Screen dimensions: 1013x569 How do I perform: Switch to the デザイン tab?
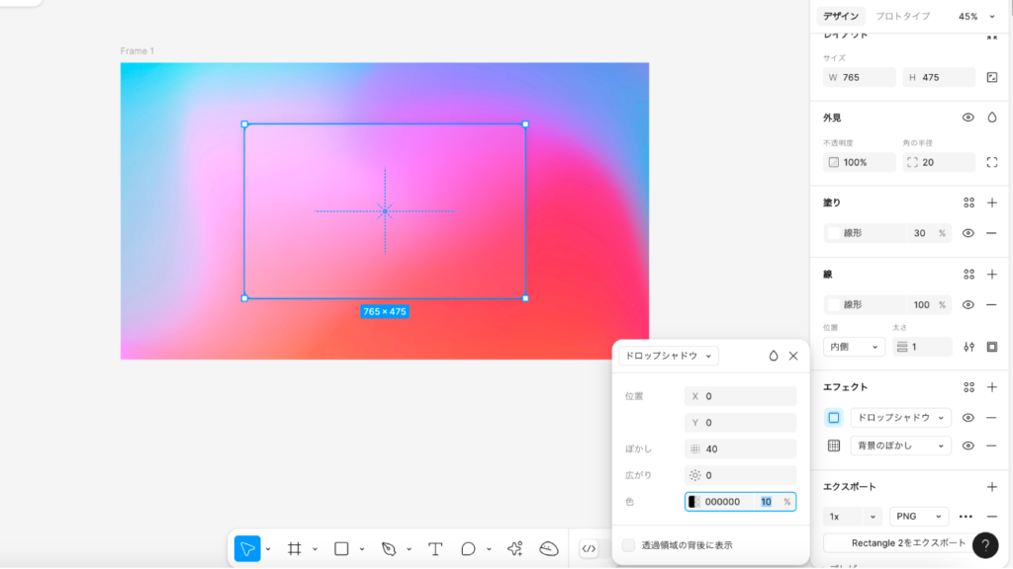[843, 17]
